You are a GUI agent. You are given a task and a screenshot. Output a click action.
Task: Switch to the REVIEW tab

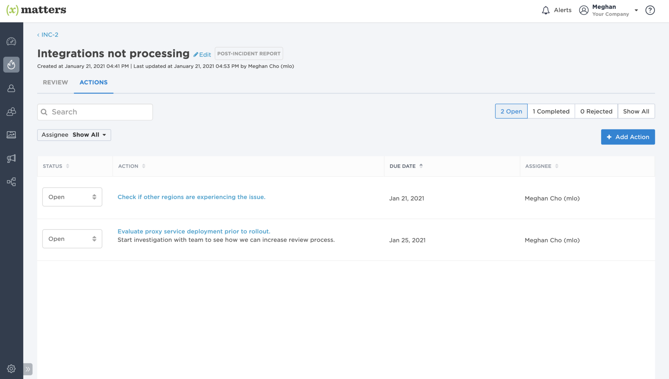(x=55, y=83)
